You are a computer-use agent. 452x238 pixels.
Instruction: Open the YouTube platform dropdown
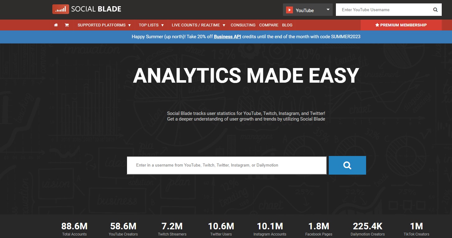point(308,10)
